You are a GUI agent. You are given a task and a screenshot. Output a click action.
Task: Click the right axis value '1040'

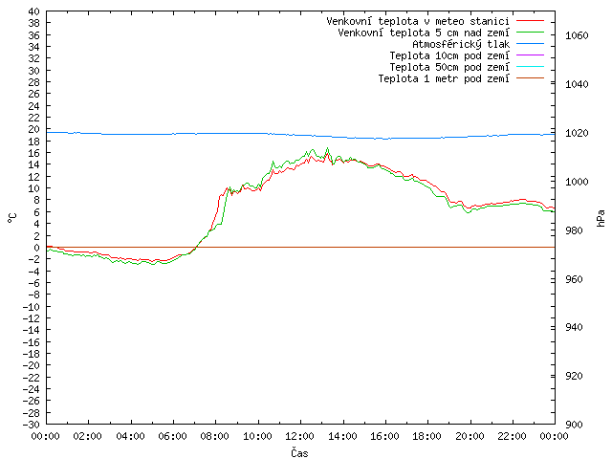click(577, 84)
